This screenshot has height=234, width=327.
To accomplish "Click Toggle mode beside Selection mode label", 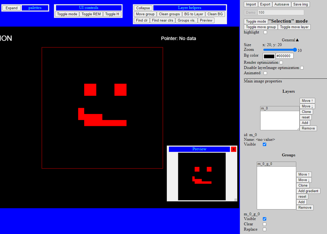I will [x=256, y=21].
